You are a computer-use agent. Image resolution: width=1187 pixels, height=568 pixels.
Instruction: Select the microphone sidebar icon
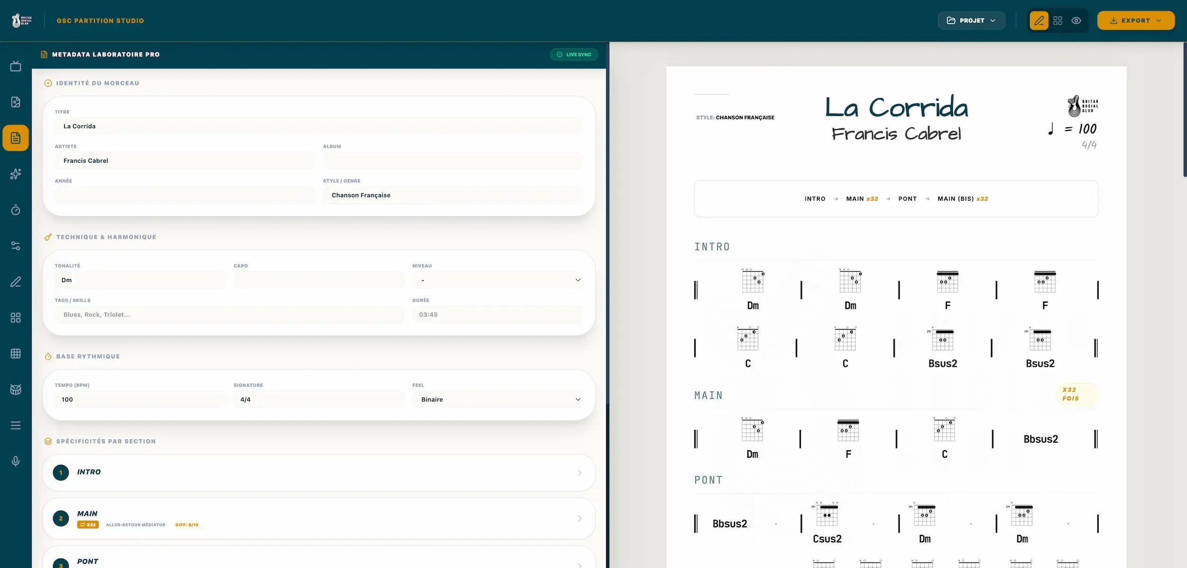click(x=16, y=461)
